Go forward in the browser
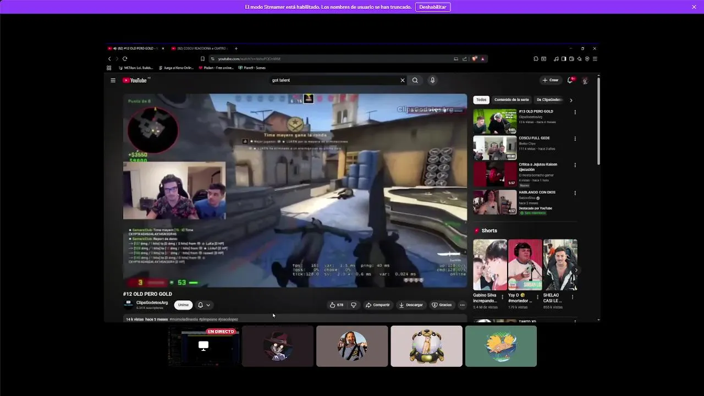Image resolution: width=704 pixels, height=396 pixels. [x=117, y=59]
